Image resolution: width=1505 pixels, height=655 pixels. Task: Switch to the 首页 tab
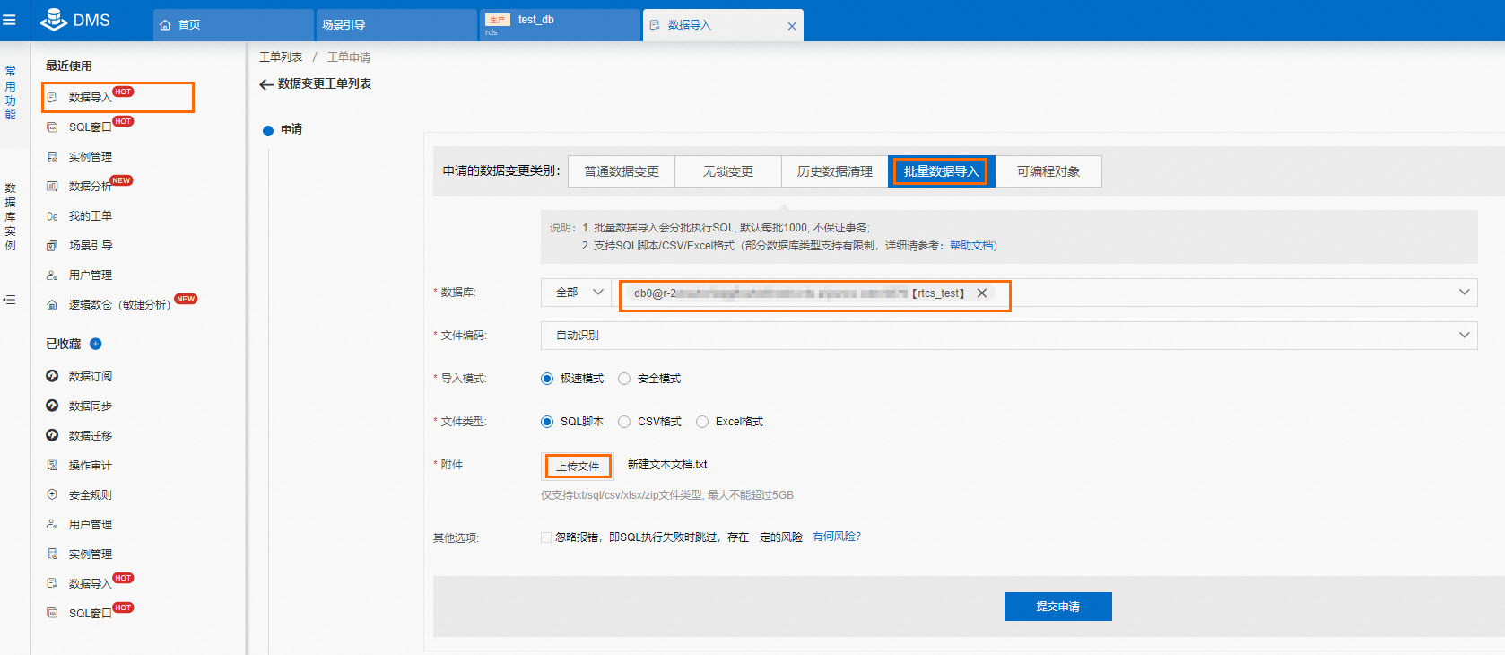click(233, 25)
